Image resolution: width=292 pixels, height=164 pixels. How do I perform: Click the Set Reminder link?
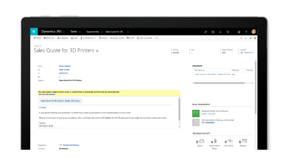tap(208, 123)
